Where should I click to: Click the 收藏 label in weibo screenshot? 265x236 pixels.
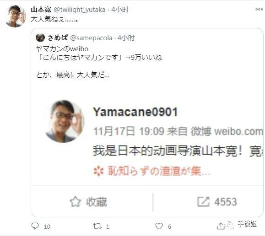point(97,202)
